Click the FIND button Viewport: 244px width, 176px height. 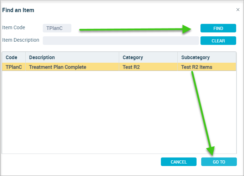[x=218, y=28]
